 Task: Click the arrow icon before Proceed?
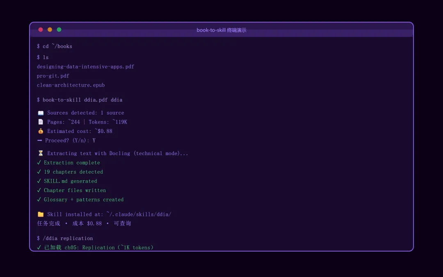(x=39, y=140)
